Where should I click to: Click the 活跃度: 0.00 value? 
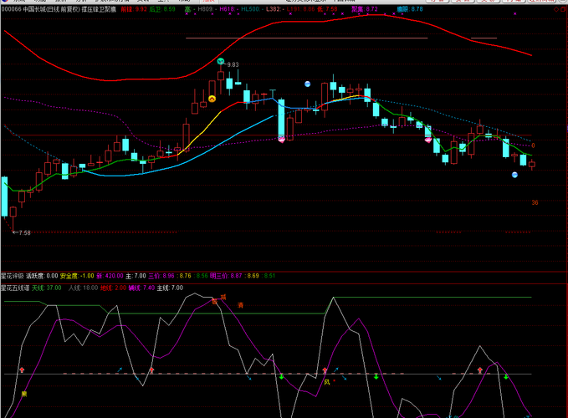42,276
